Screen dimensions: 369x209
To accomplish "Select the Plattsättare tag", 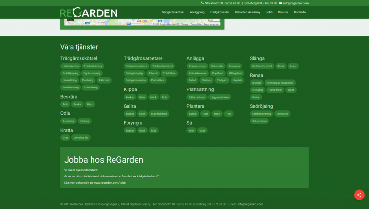I will pyautogui.click(x=158, y=80).
